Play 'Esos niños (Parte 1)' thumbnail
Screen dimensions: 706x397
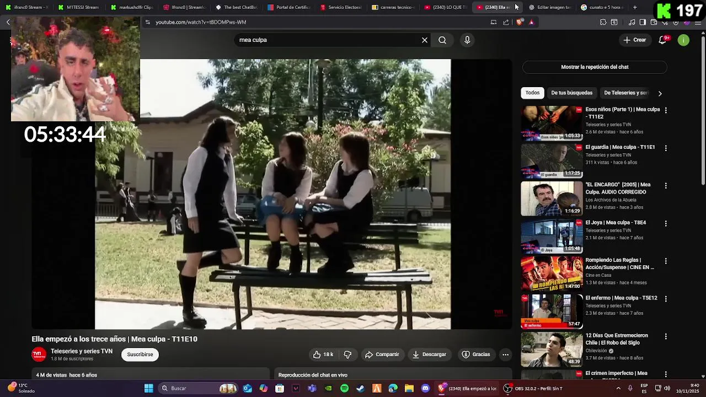552,123
